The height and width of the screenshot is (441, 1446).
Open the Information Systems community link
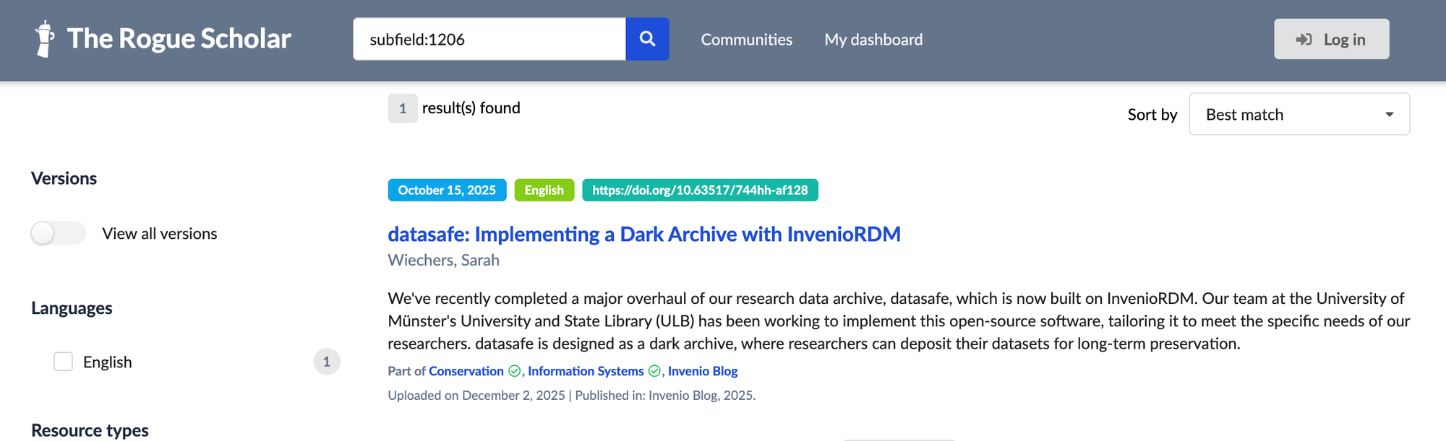tap(586, 371)
